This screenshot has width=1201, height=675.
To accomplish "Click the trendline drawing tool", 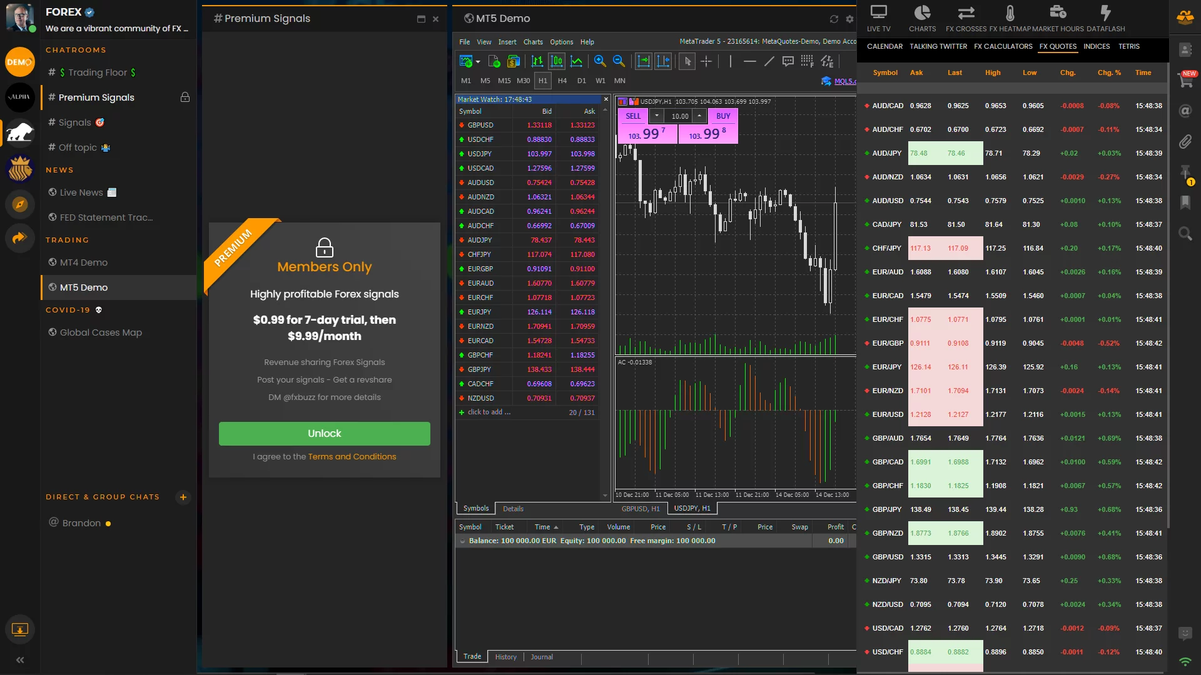I will coord(769,61).
